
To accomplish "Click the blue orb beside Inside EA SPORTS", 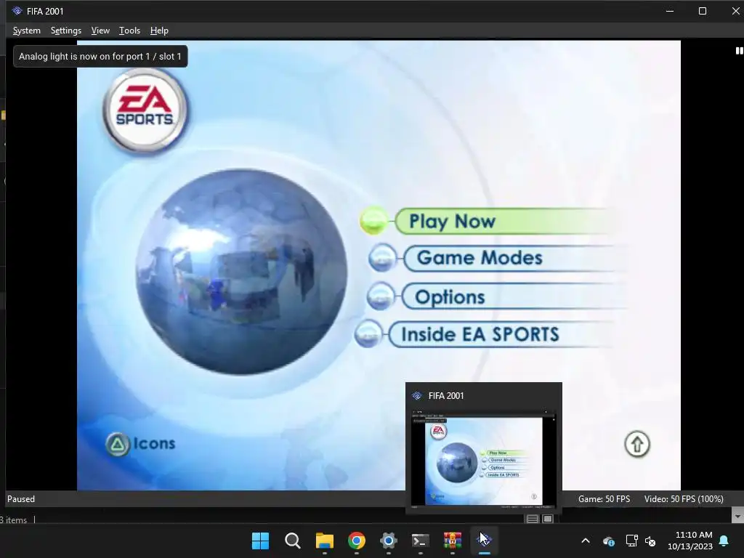I will [368, 333].
